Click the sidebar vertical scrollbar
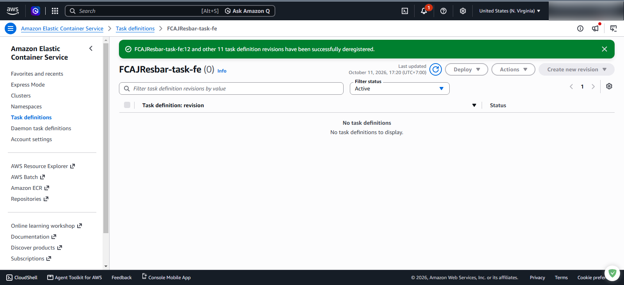The image size is (624, 285). point(106,138)
